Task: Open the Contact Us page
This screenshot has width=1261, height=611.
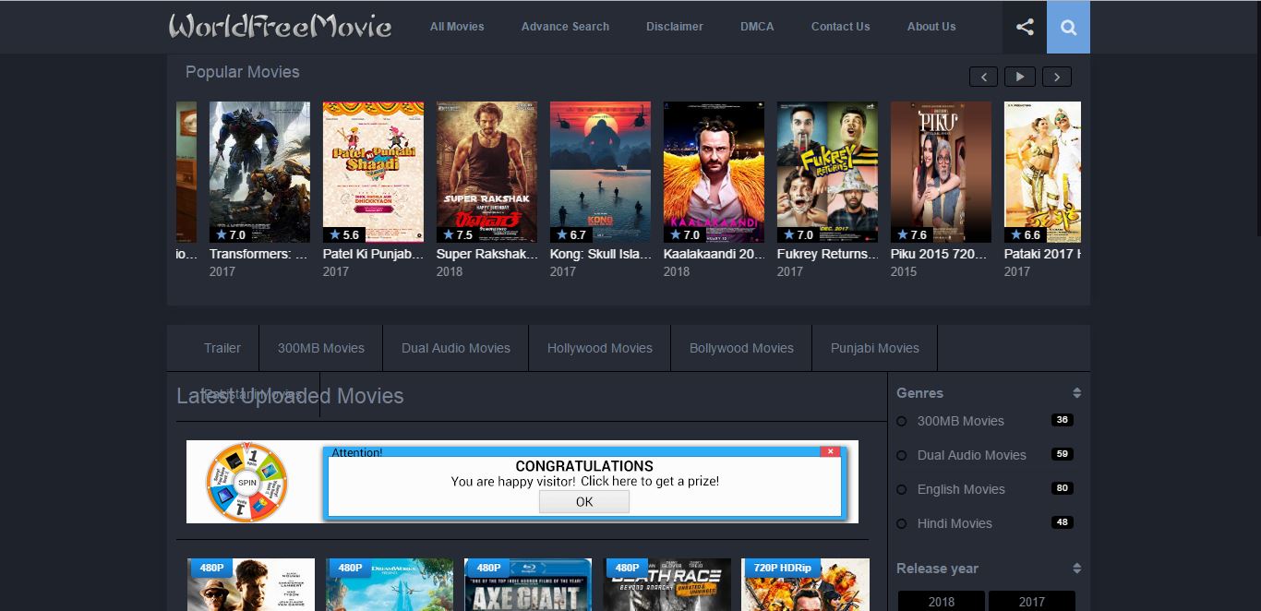Action: pyautogui.click(x=840, y=27)
